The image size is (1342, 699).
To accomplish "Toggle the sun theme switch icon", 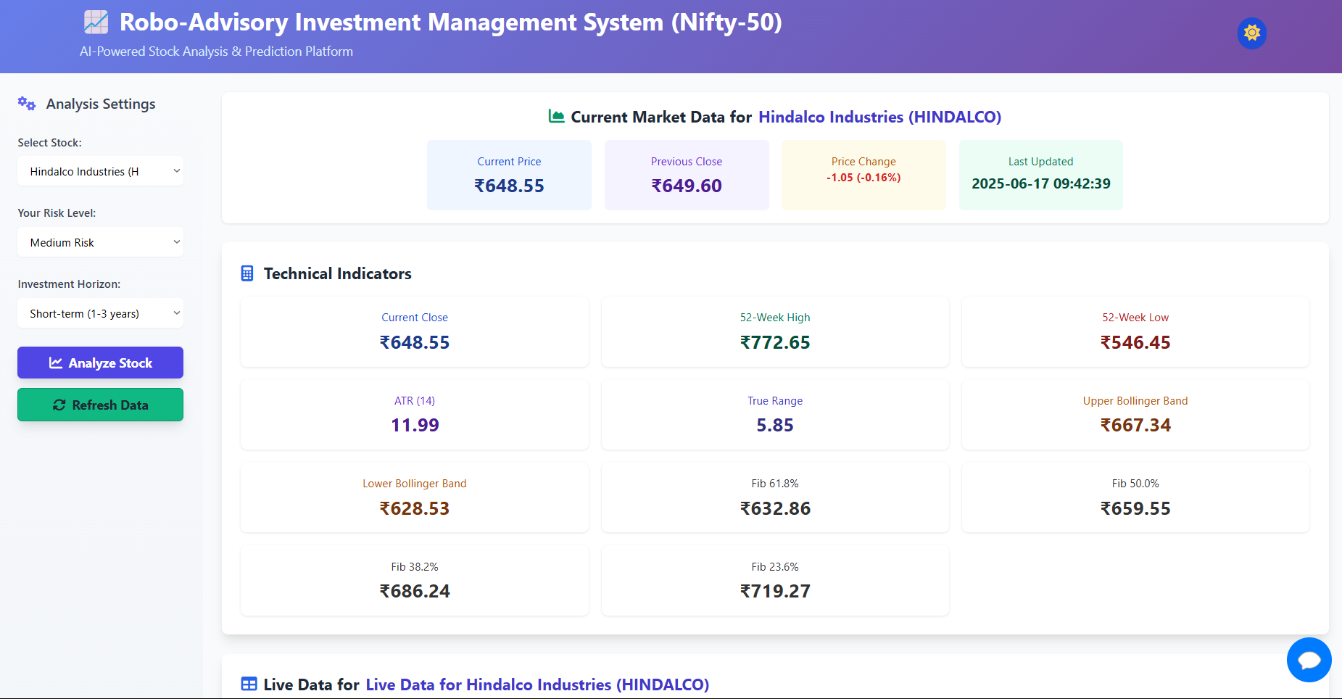I will 1251,33.
